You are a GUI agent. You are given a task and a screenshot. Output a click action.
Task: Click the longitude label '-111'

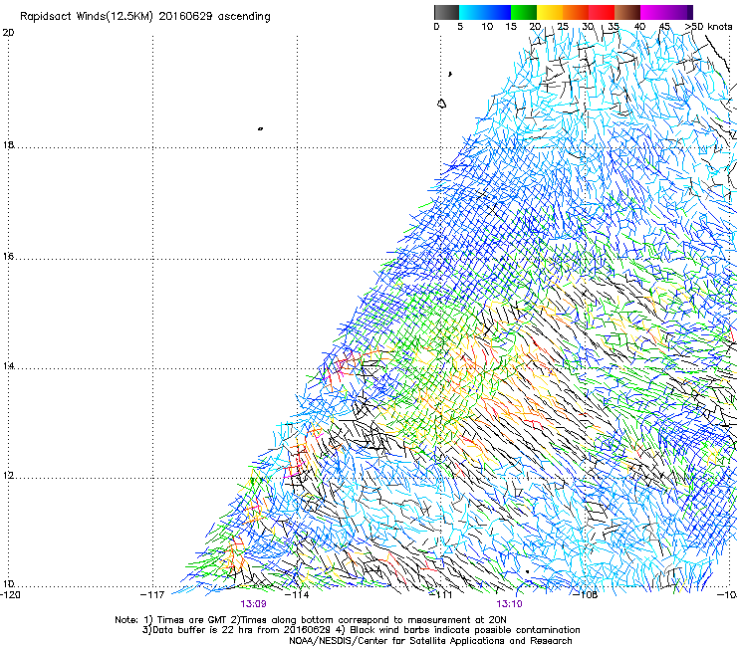pos(441,595)
